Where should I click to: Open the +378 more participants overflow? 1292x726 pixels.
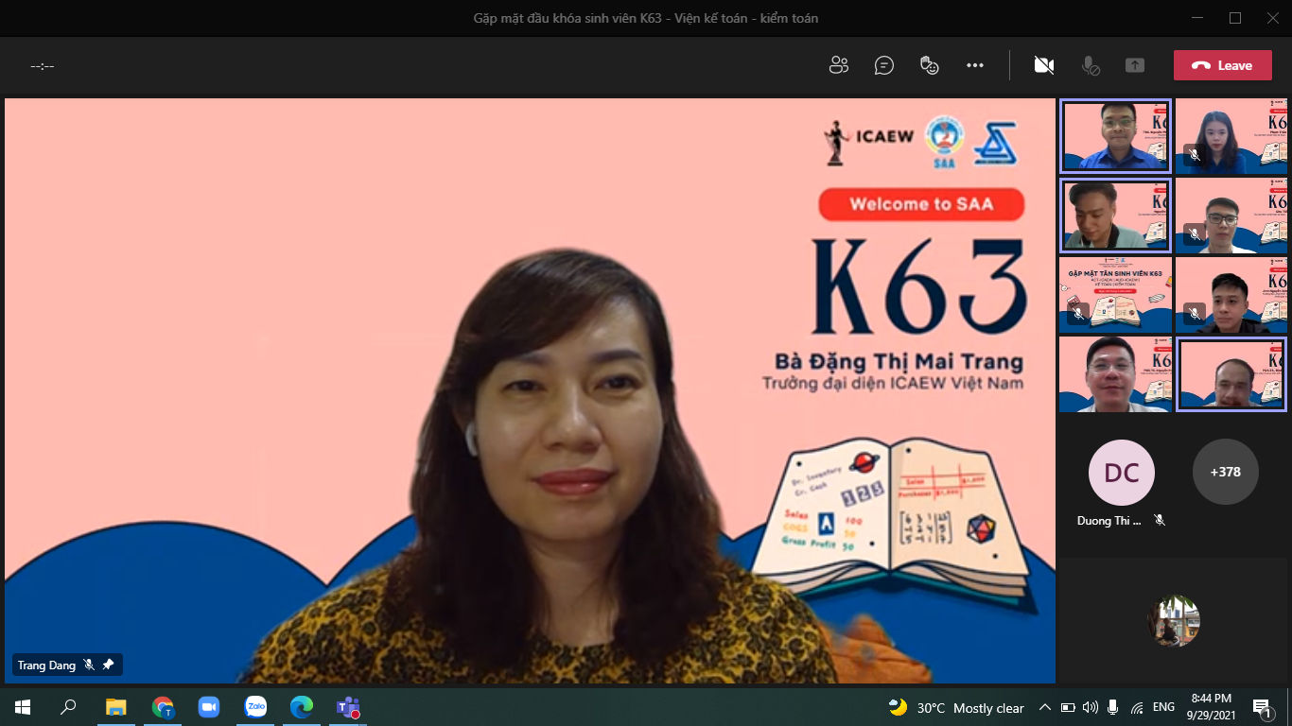(x=1226, y=472)
